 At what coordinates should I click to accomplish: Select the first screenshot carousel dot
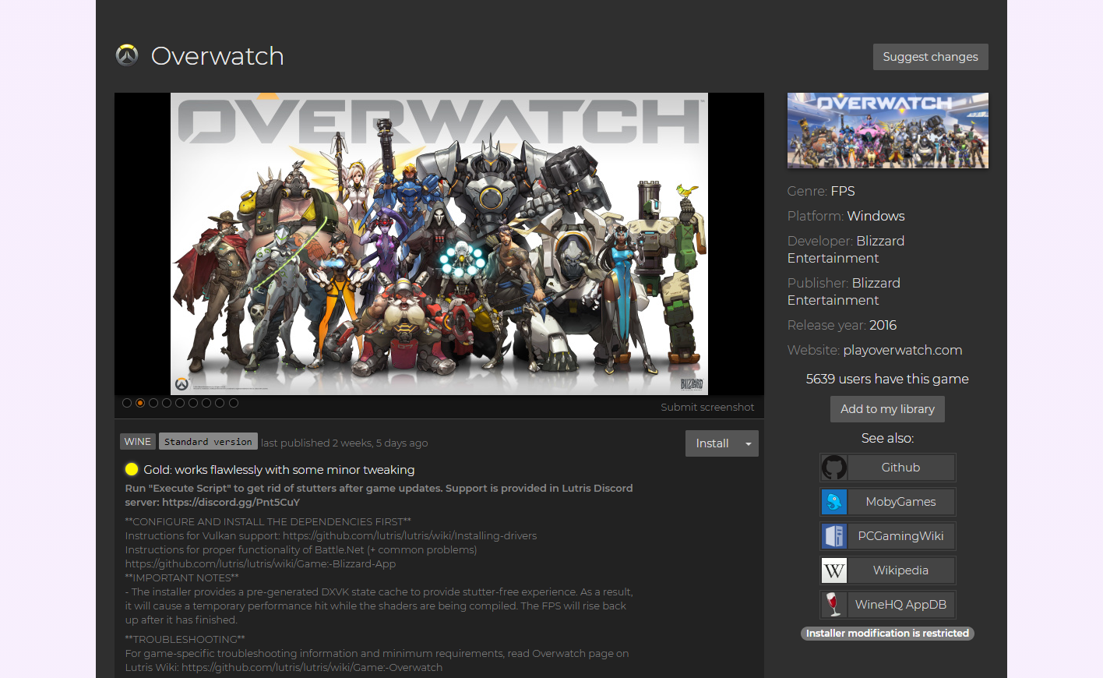[127, 403]
